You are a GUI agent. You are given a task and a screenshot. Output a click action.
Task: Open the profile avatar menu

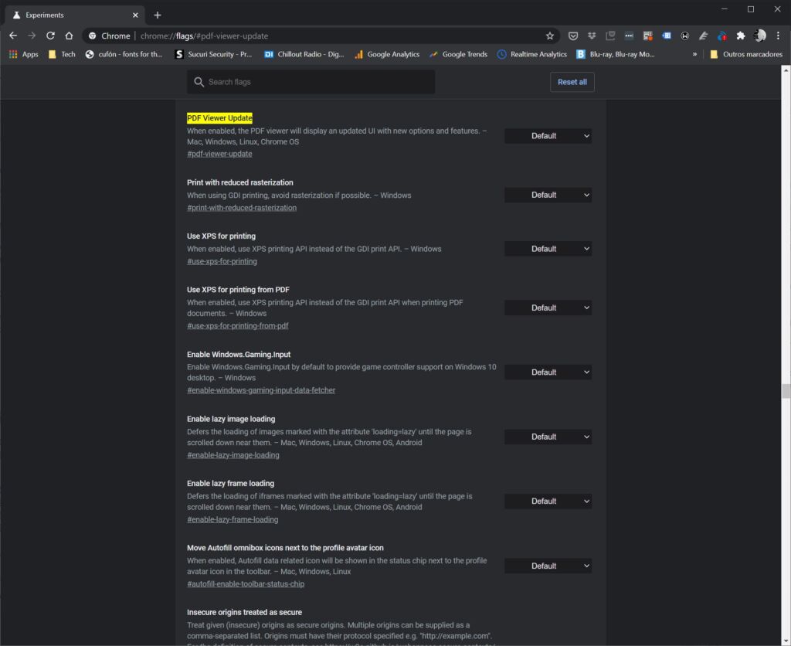759,36
